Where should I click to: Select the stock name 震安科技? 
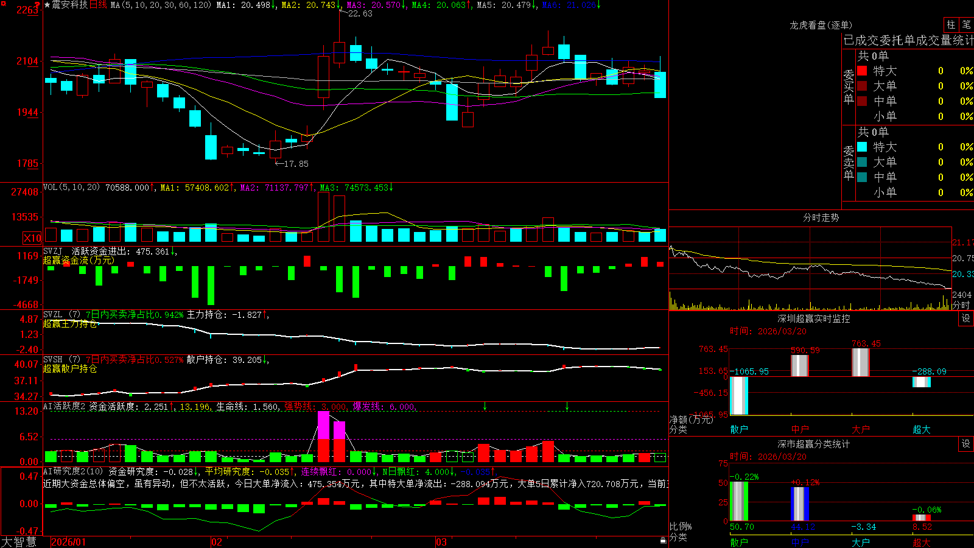tap(69, 5)
